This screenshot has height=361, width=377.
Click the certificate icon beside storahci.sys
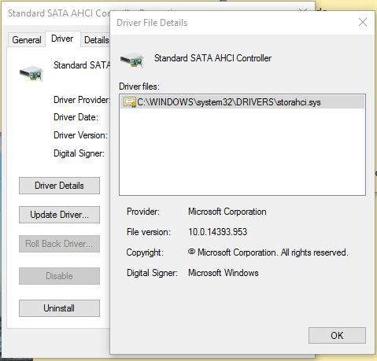(x=130, y=102)
